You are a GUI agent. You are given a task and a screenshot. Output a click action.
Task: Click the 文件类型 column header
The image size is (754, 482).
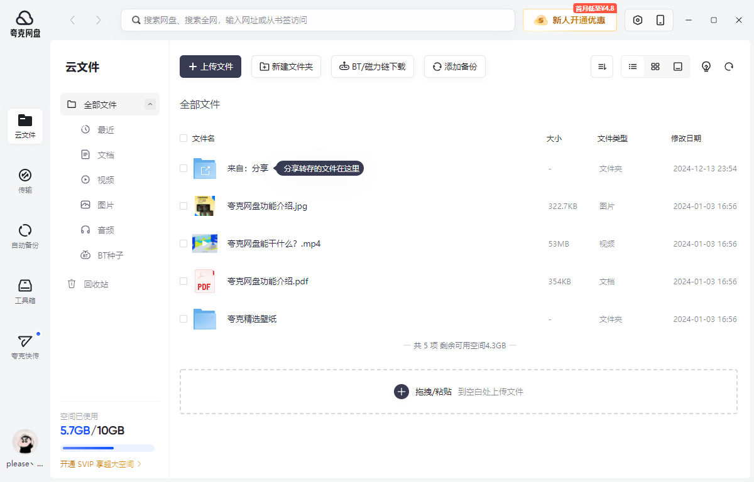click(613, 138)
